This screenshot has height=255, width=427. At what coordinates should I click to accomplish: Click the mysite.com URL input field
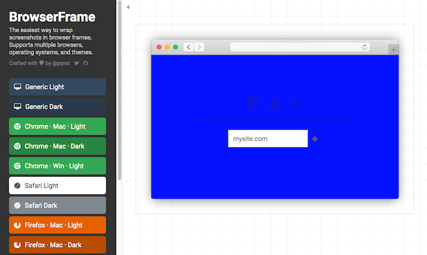point(267,139)
